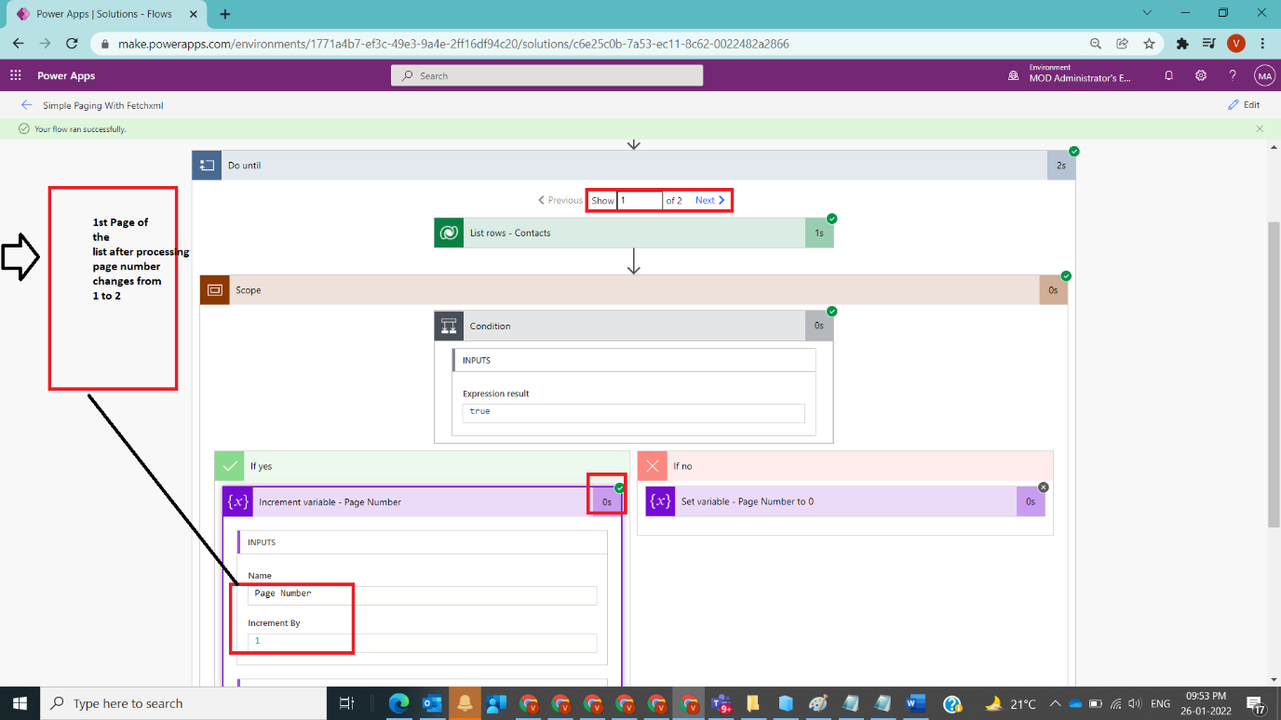Open the browser tab list chevron
The image size is (1281, 720).
1147,13
